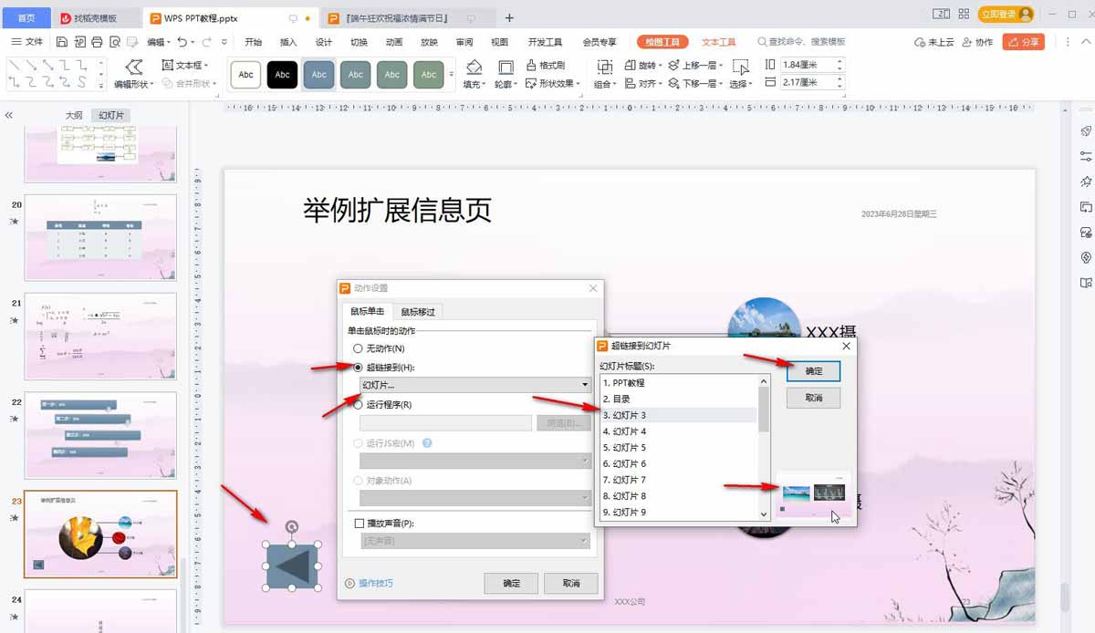The height and width of the screenshot is (633, 1095).
Task: Switch to the 鼠标移过 tab in dialog
Action: (x=418, y=312)
